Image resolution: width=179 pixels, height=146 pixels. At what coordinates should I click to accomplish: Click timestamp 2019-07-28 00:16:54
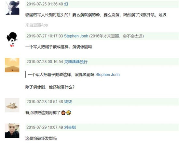click(45, 62)
